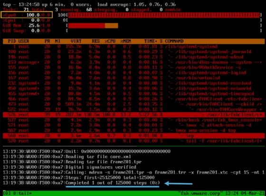Click 'Completed 1 out of 125000 steps' line
Viewport: 266px width, 196px height.
coord(81,183)
